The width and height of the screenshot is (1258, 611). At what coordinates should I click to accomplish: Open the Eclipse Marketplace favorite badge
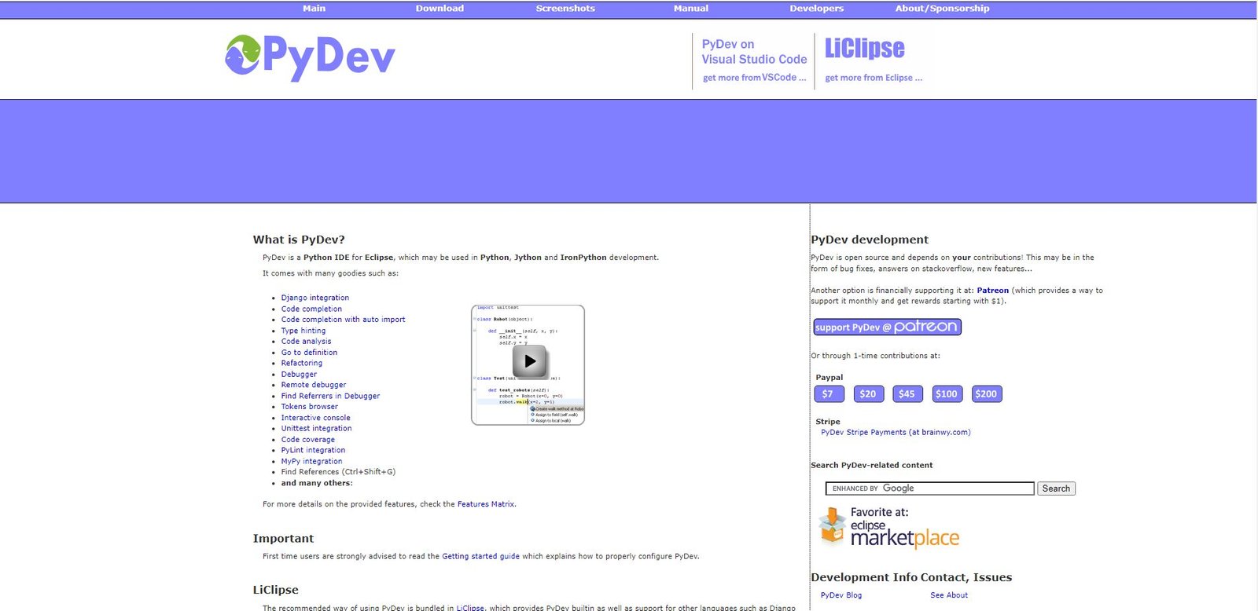[x=888, y=528]
